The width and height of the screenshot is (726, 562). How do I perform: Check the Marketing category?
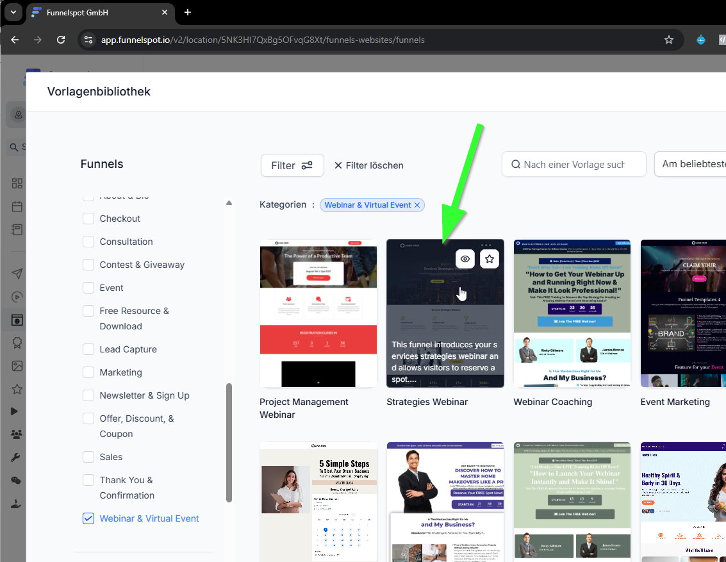click(x=88, y=372)
